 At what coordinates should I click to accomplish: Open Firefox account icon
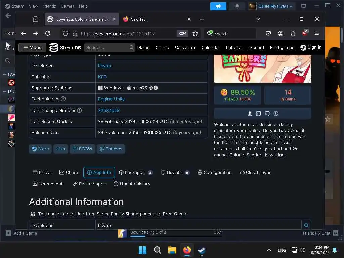click(x=281, y=33)
